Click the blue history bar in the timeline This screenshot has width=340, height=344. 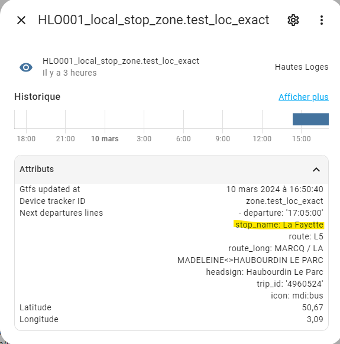pyautogui.click(x=310, y=119)
